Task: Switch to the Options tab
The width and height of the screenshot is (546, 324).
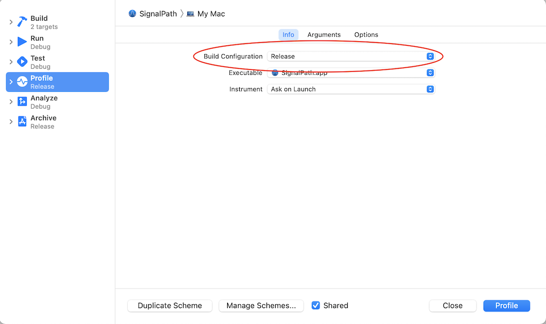Action: (x=366, y=34)
